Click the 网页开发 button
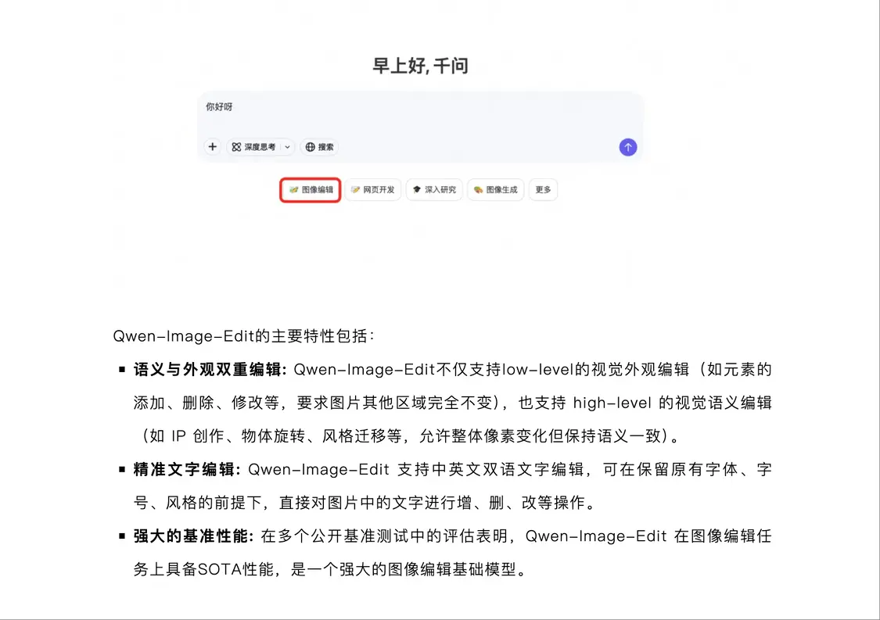The height and width of the screenshot is (620, 880). coord(373,189)
